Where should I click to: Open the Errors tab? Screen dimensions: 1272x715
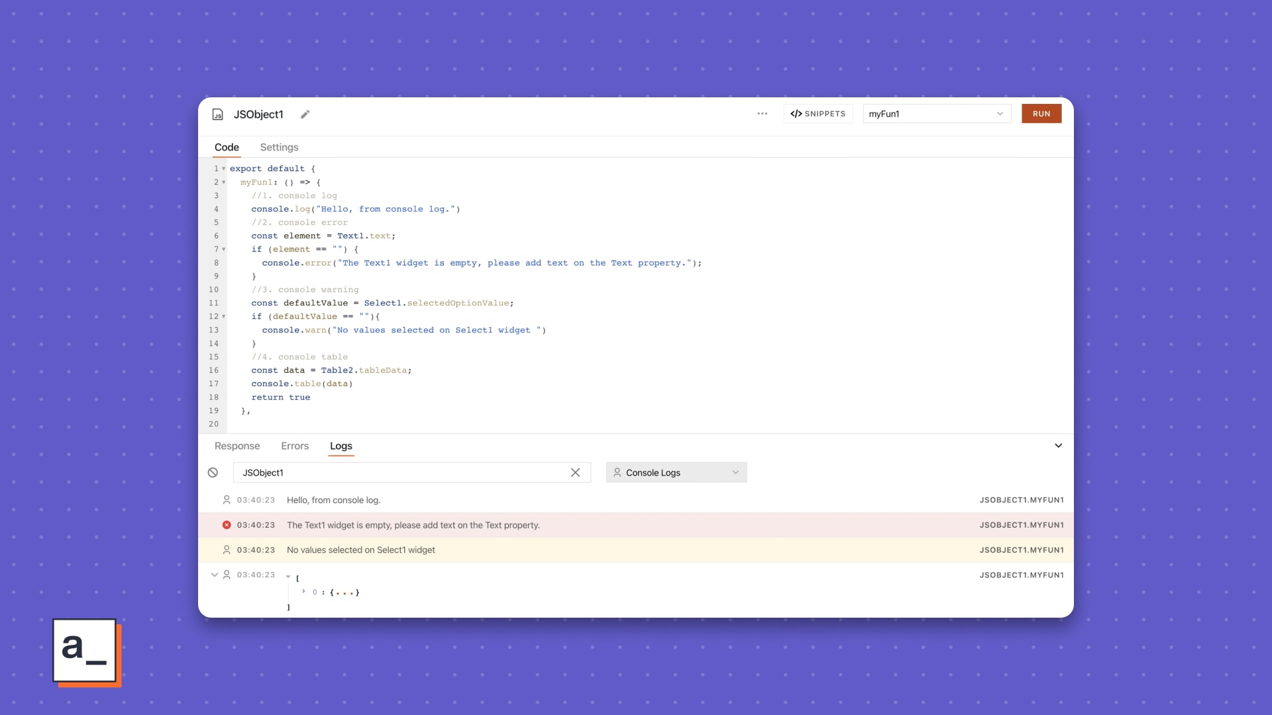(x=295, y=446)
